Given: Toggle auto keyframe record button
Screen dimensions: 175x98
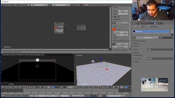Looking at the screenshot, I should click(x=100, y=96).
